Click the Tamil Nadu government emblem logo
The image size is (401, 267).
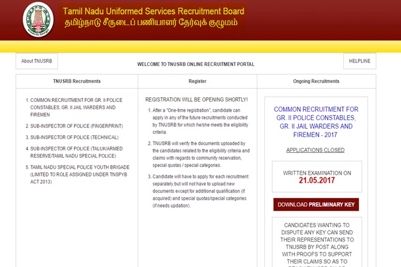point(38,19)
